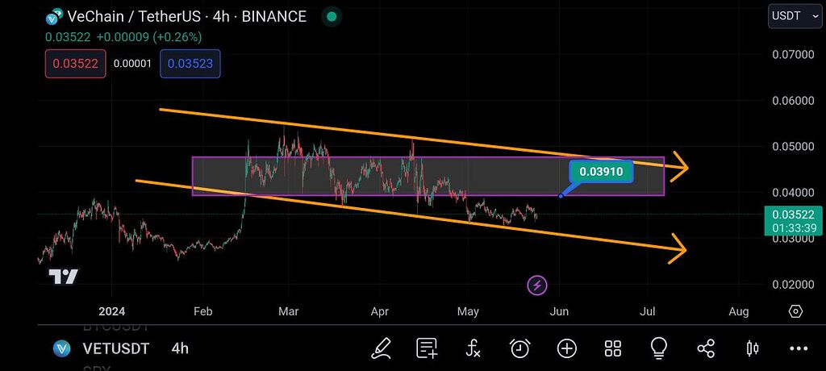Click the 0.06000 price axis label
The width and height of the screenshot is (826, 371).
[792, 100]
